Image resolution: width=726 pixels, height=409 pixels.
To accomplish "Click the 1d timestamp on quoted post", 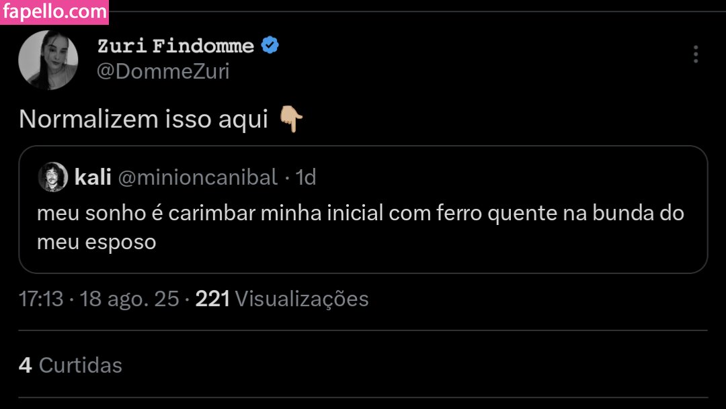I will 306,177.
